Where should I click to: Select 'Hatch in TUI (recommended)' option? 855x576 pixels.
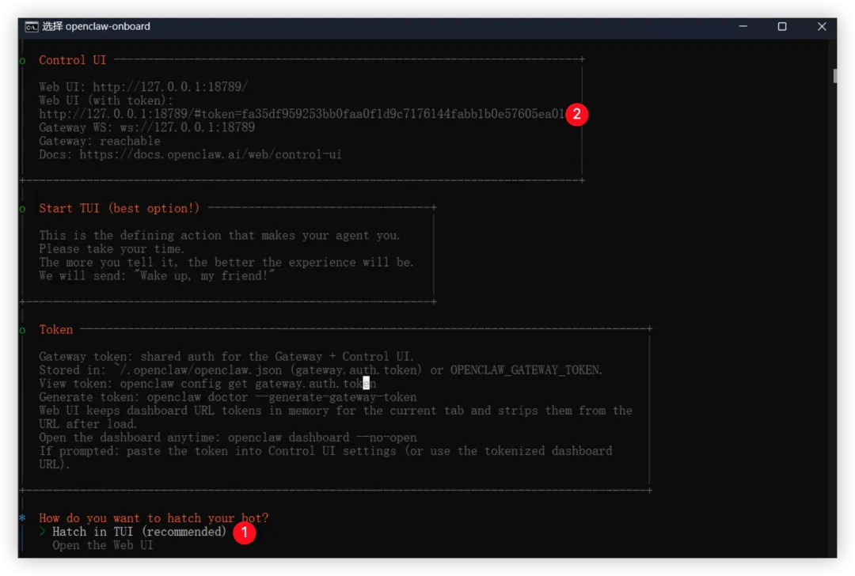[139, 532]
